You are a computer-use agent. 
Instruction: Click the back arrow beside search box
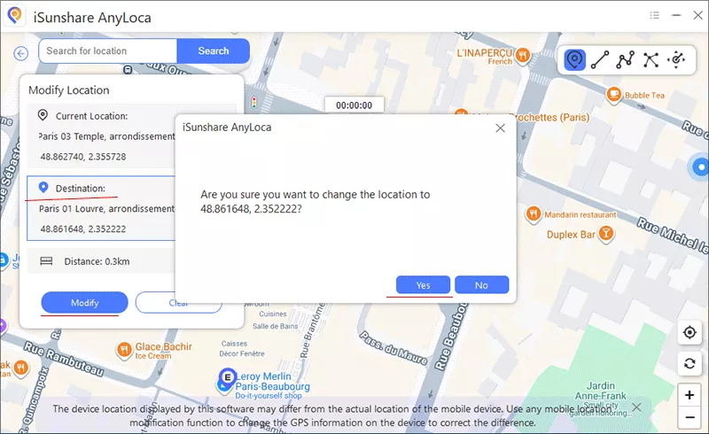click(20, 53)
